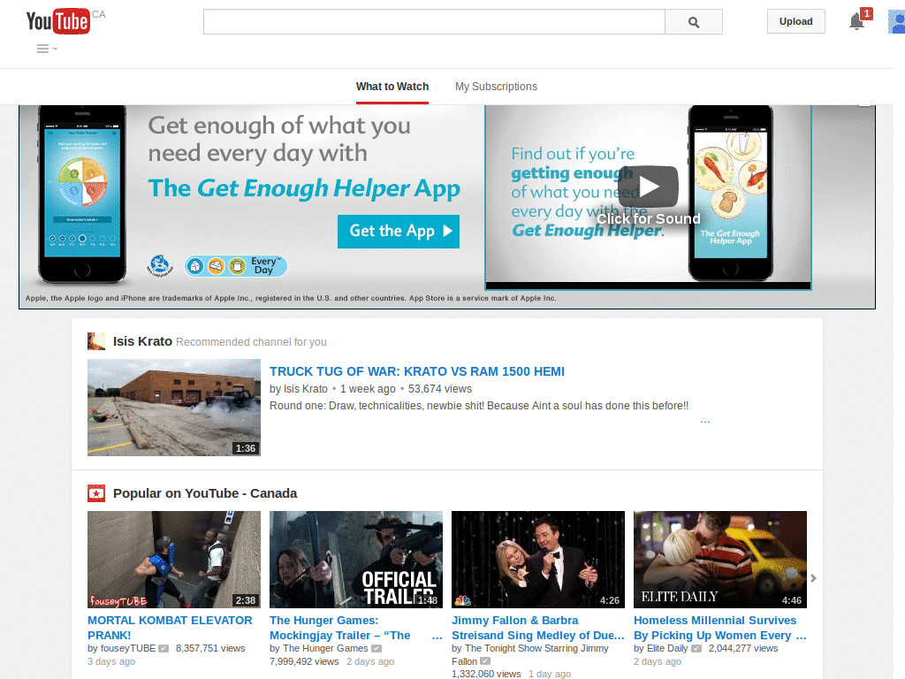
Task: Open Isis Krato channel avatar
Action: (96, 341)
